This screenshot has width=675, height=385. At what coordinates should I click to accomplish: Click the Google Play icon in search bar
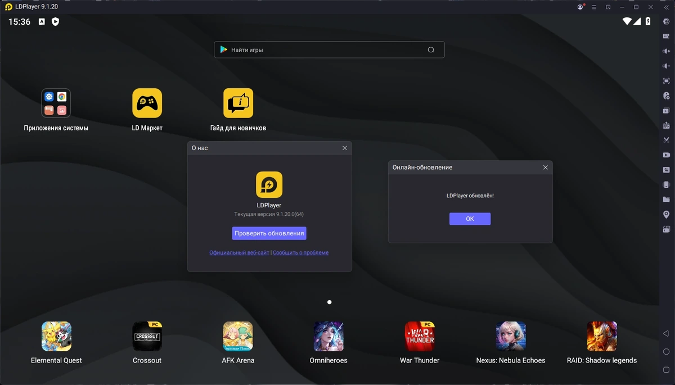click(223, 49)
